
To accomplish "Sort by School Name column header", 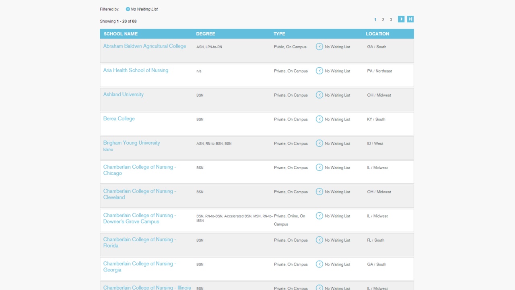I will (x=121, y=34).
